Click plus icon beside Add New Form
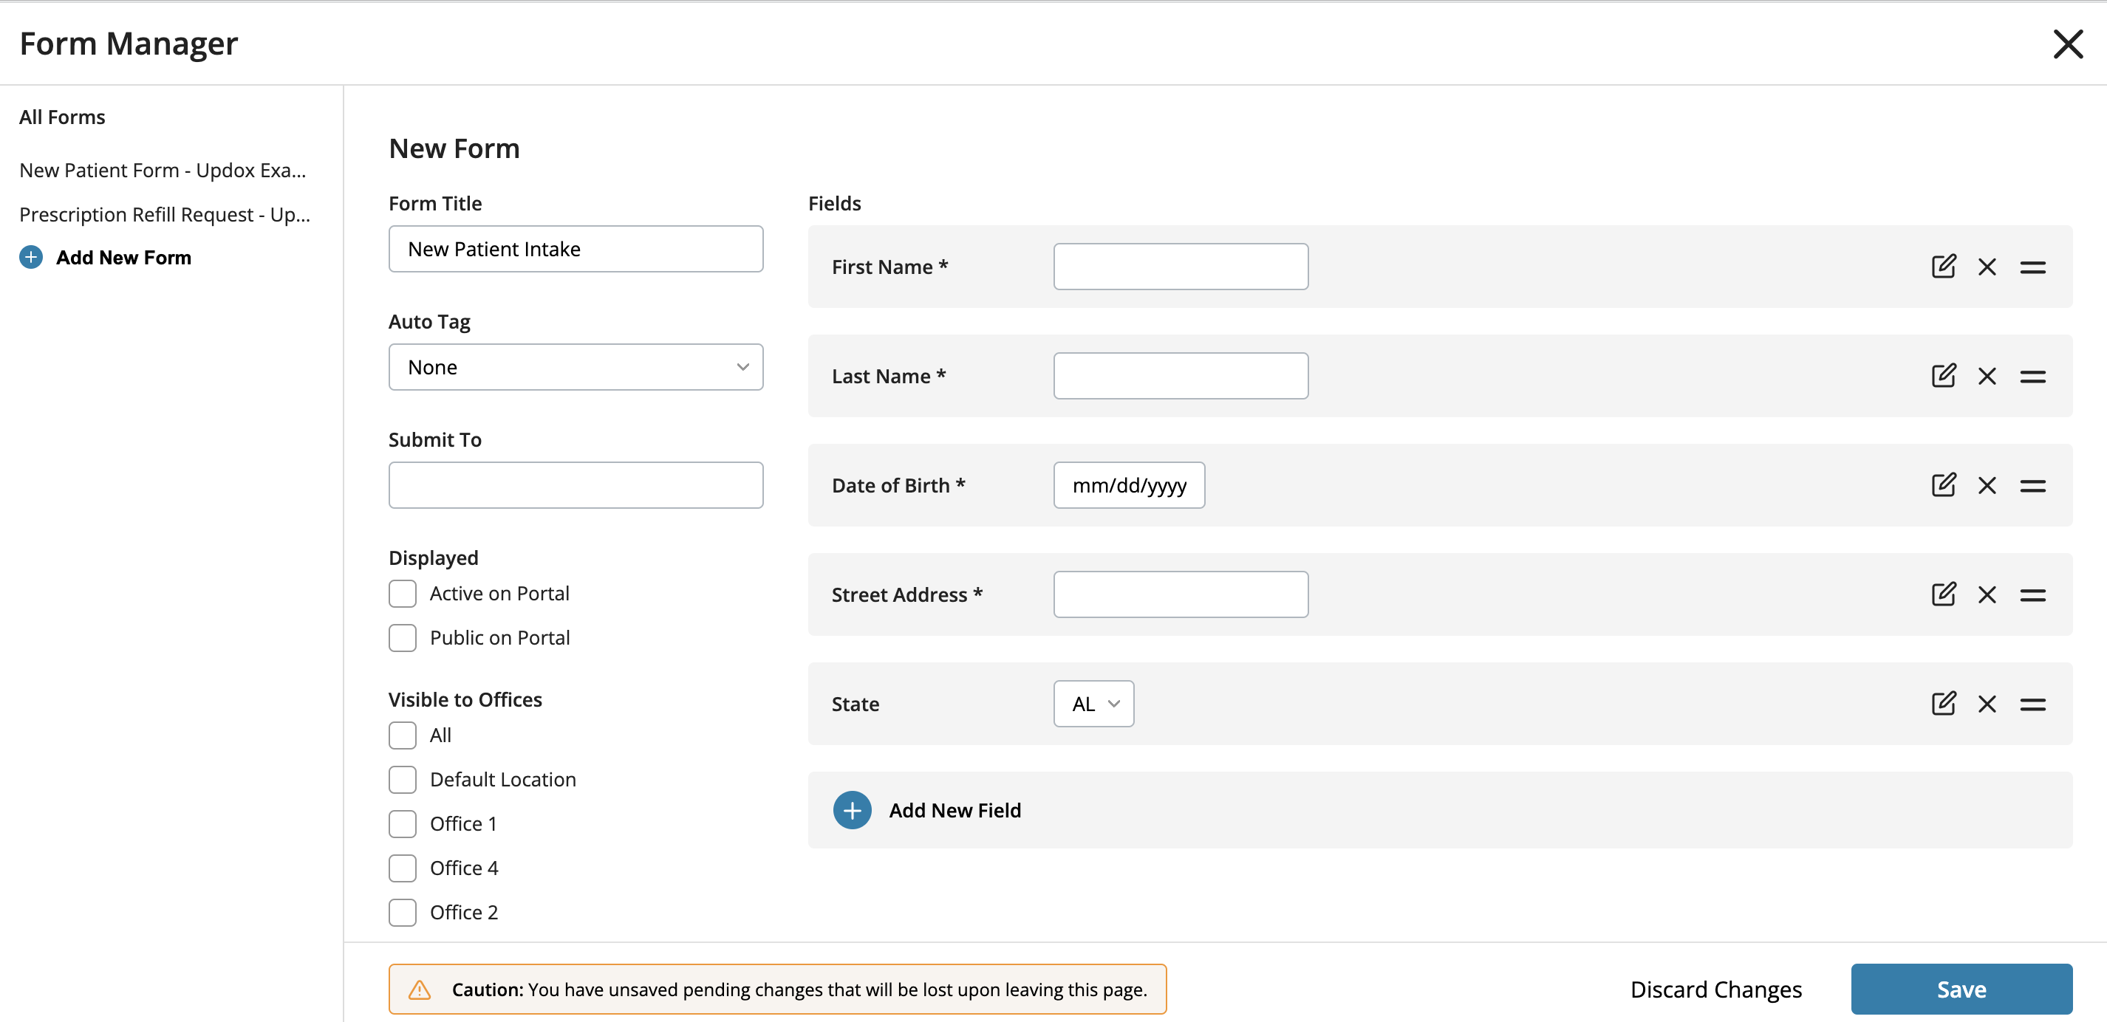The height and width of the screenshot is (1022, 2107). [31, 258]
